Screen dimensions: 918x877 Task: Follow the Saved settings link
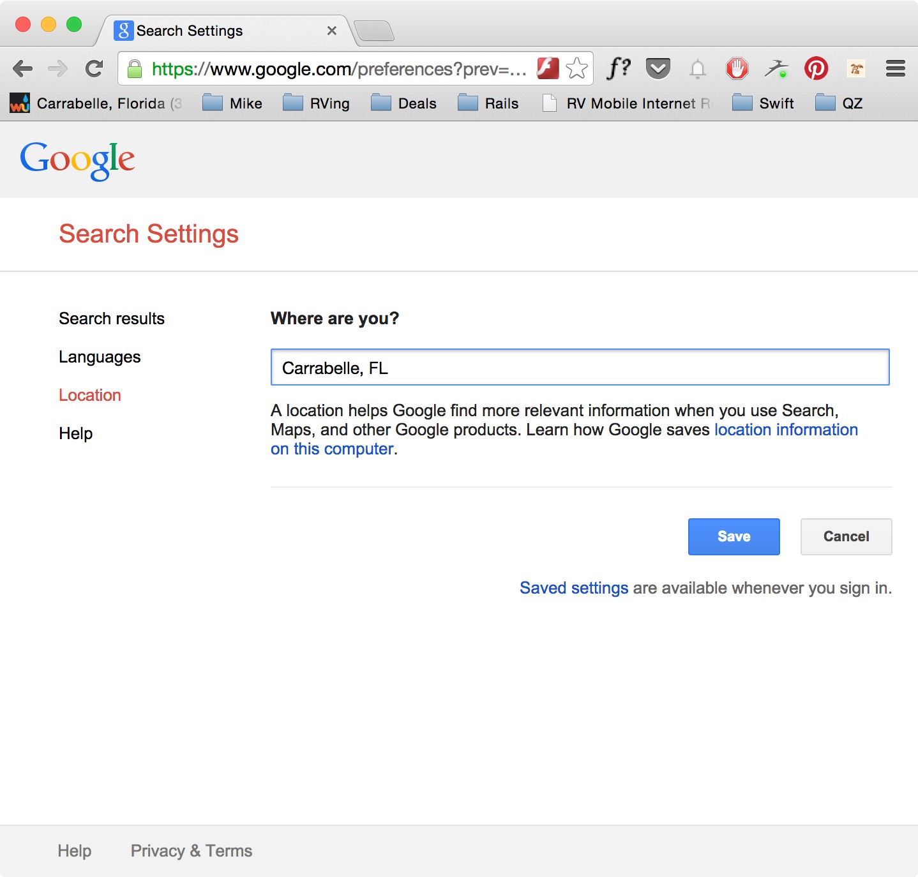point(574,588)
